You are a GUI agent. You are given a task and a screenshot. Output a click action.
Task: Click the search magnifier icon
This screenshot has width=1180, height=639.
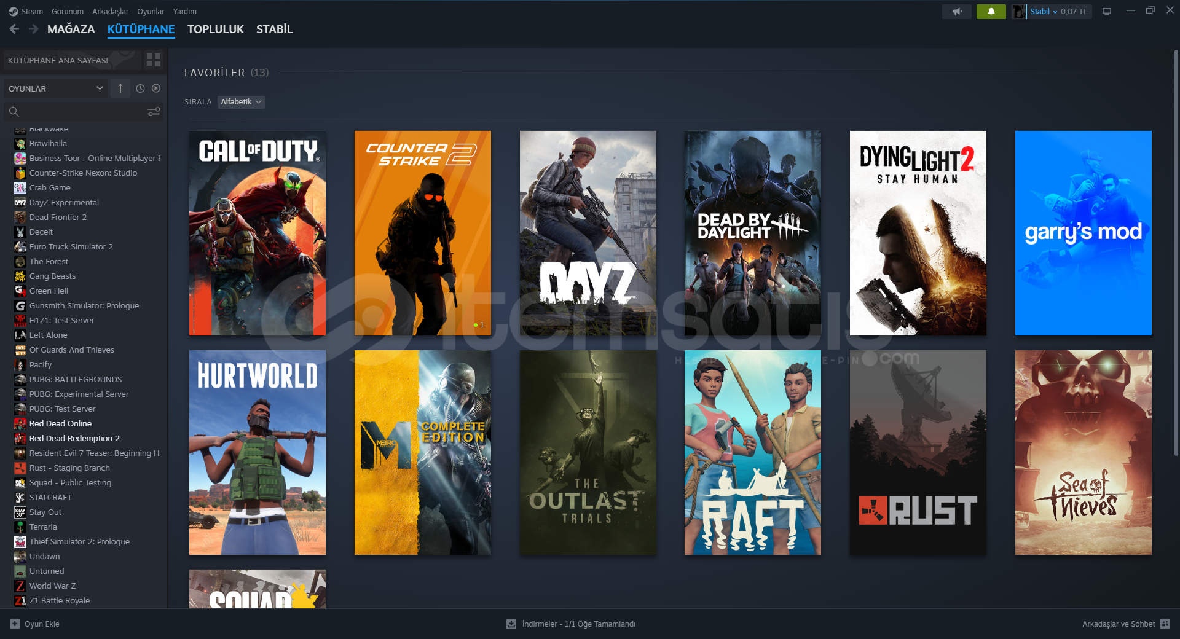tap(14, 111)
